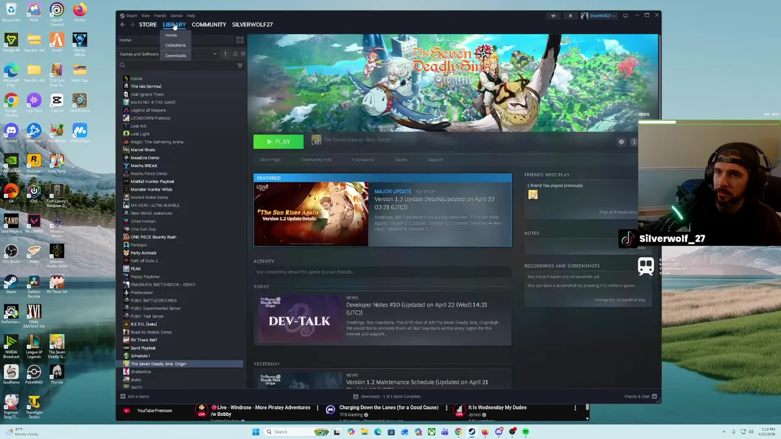Toggle the recent activity clock filter
The height and width of the screenshot is (439, 781).
(x=235, y=54)
